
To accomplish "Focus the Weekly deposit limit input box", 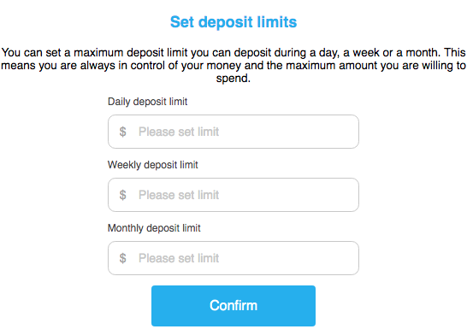I will (x=234, y=195).
